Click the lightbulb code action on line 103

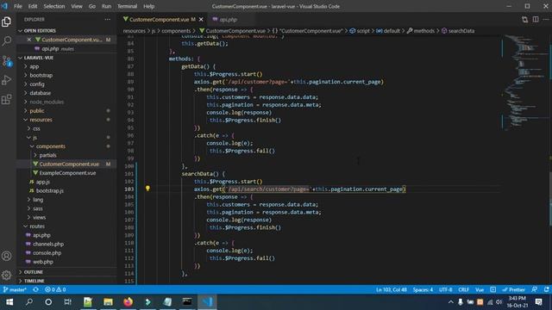coord(147,189)
